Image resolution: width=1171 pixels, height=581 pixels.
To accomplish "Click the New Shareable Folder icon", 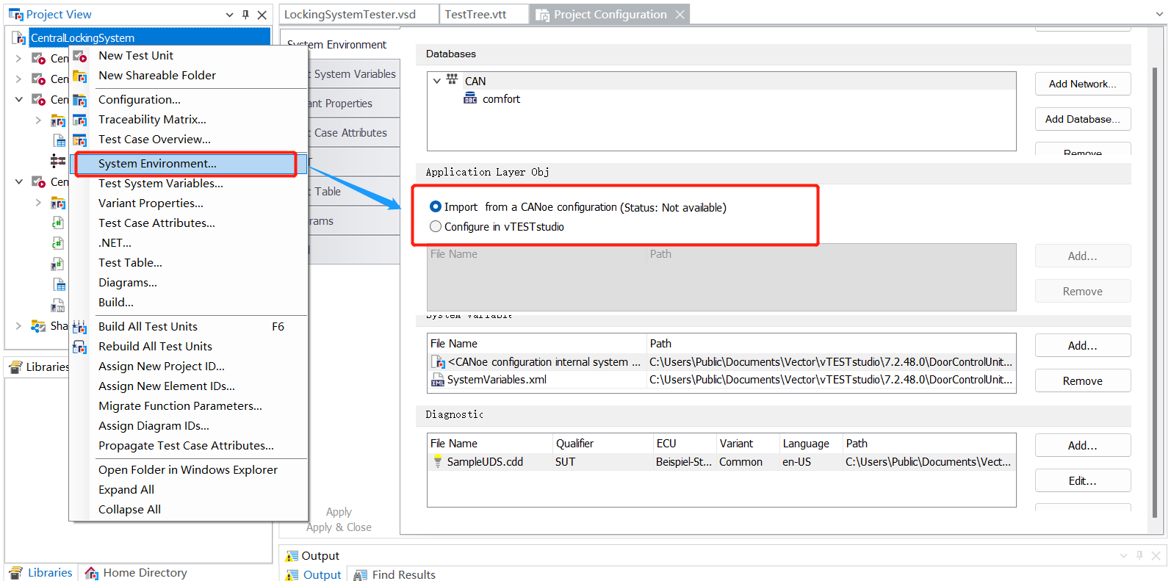I will click(80, 76).
